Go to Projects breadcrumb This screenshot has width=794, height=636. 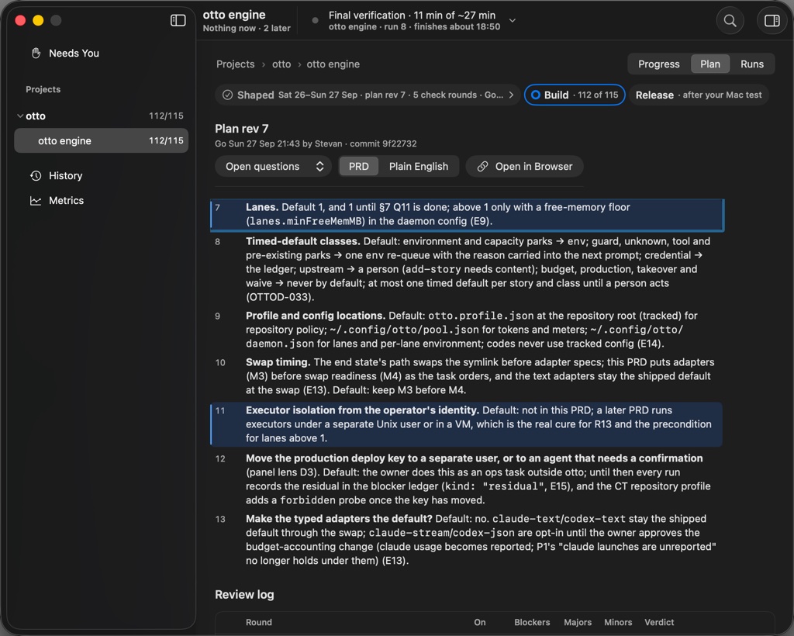tap(236, 64)
